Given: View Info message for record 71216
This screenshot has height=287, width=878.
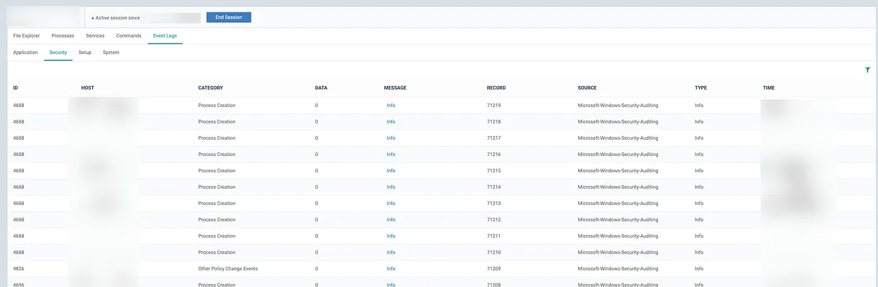Looking at the screenshot, I should pos(391,154).
